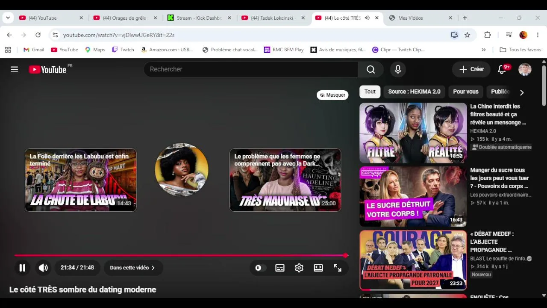This screenshot has height=308, width=547.
Task: Hide end screen cards with Masquer
Action: tap(332, 95)
